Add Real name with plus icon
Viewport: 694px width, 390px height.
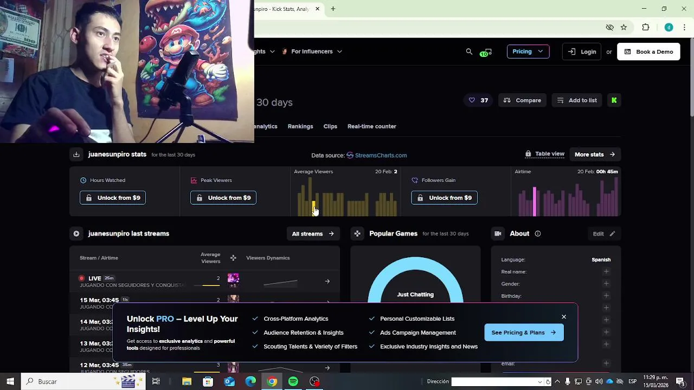[x=606, y=271]
